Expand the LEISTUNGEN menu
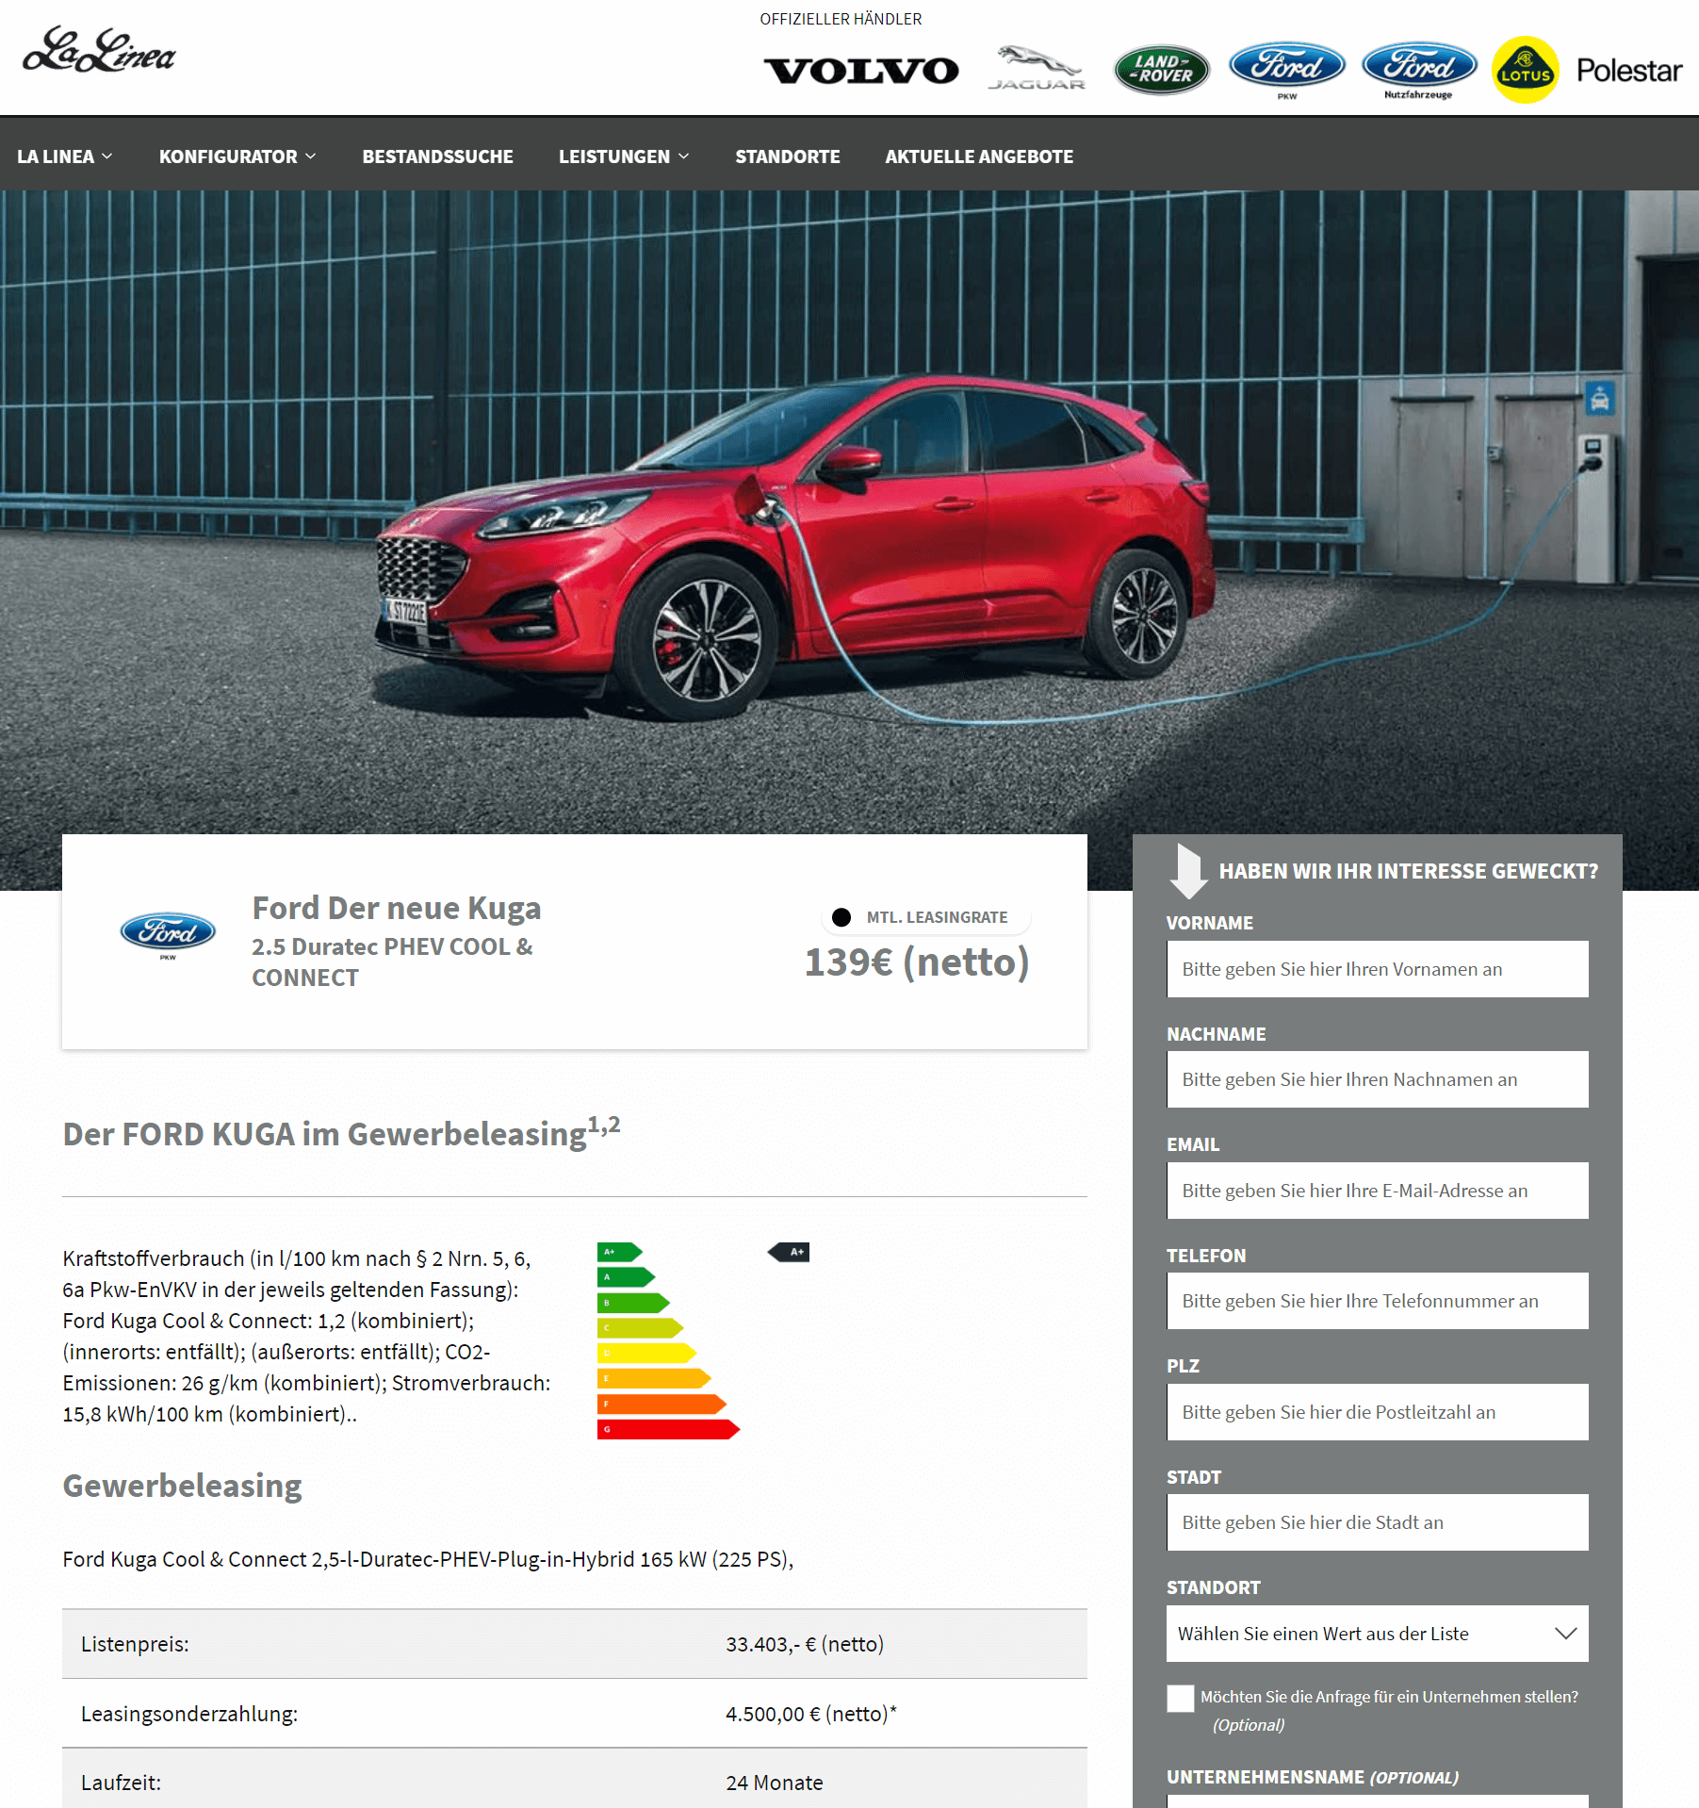1699x1808 pixels. [x=624, y=156]
